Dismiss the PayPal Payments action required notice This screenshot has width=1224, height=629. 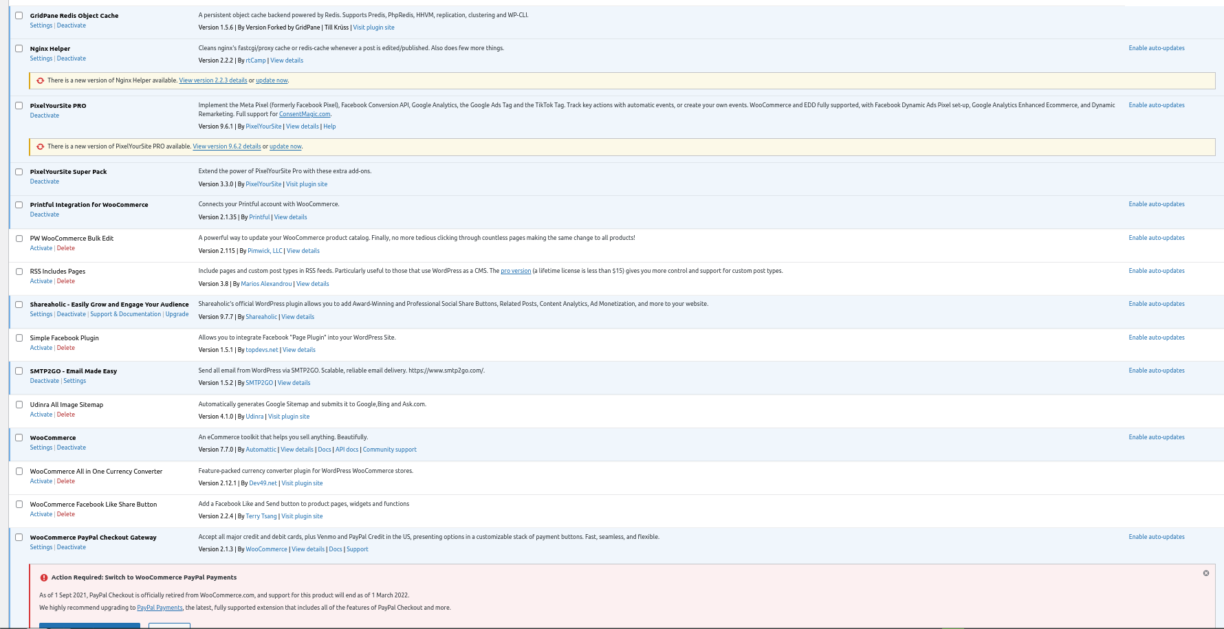click(x=1205, y=573)
